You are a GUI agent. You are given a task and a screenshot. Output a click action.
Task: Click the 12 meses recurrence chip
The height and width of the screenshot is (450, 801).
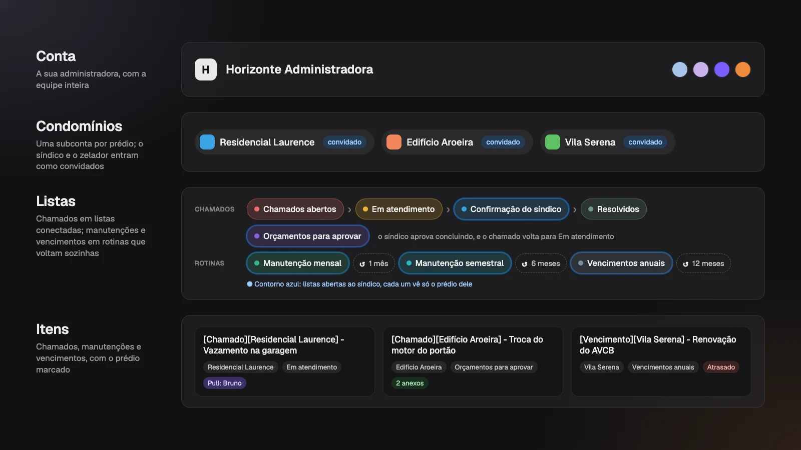pyautogui.click(x=703, y=263)
